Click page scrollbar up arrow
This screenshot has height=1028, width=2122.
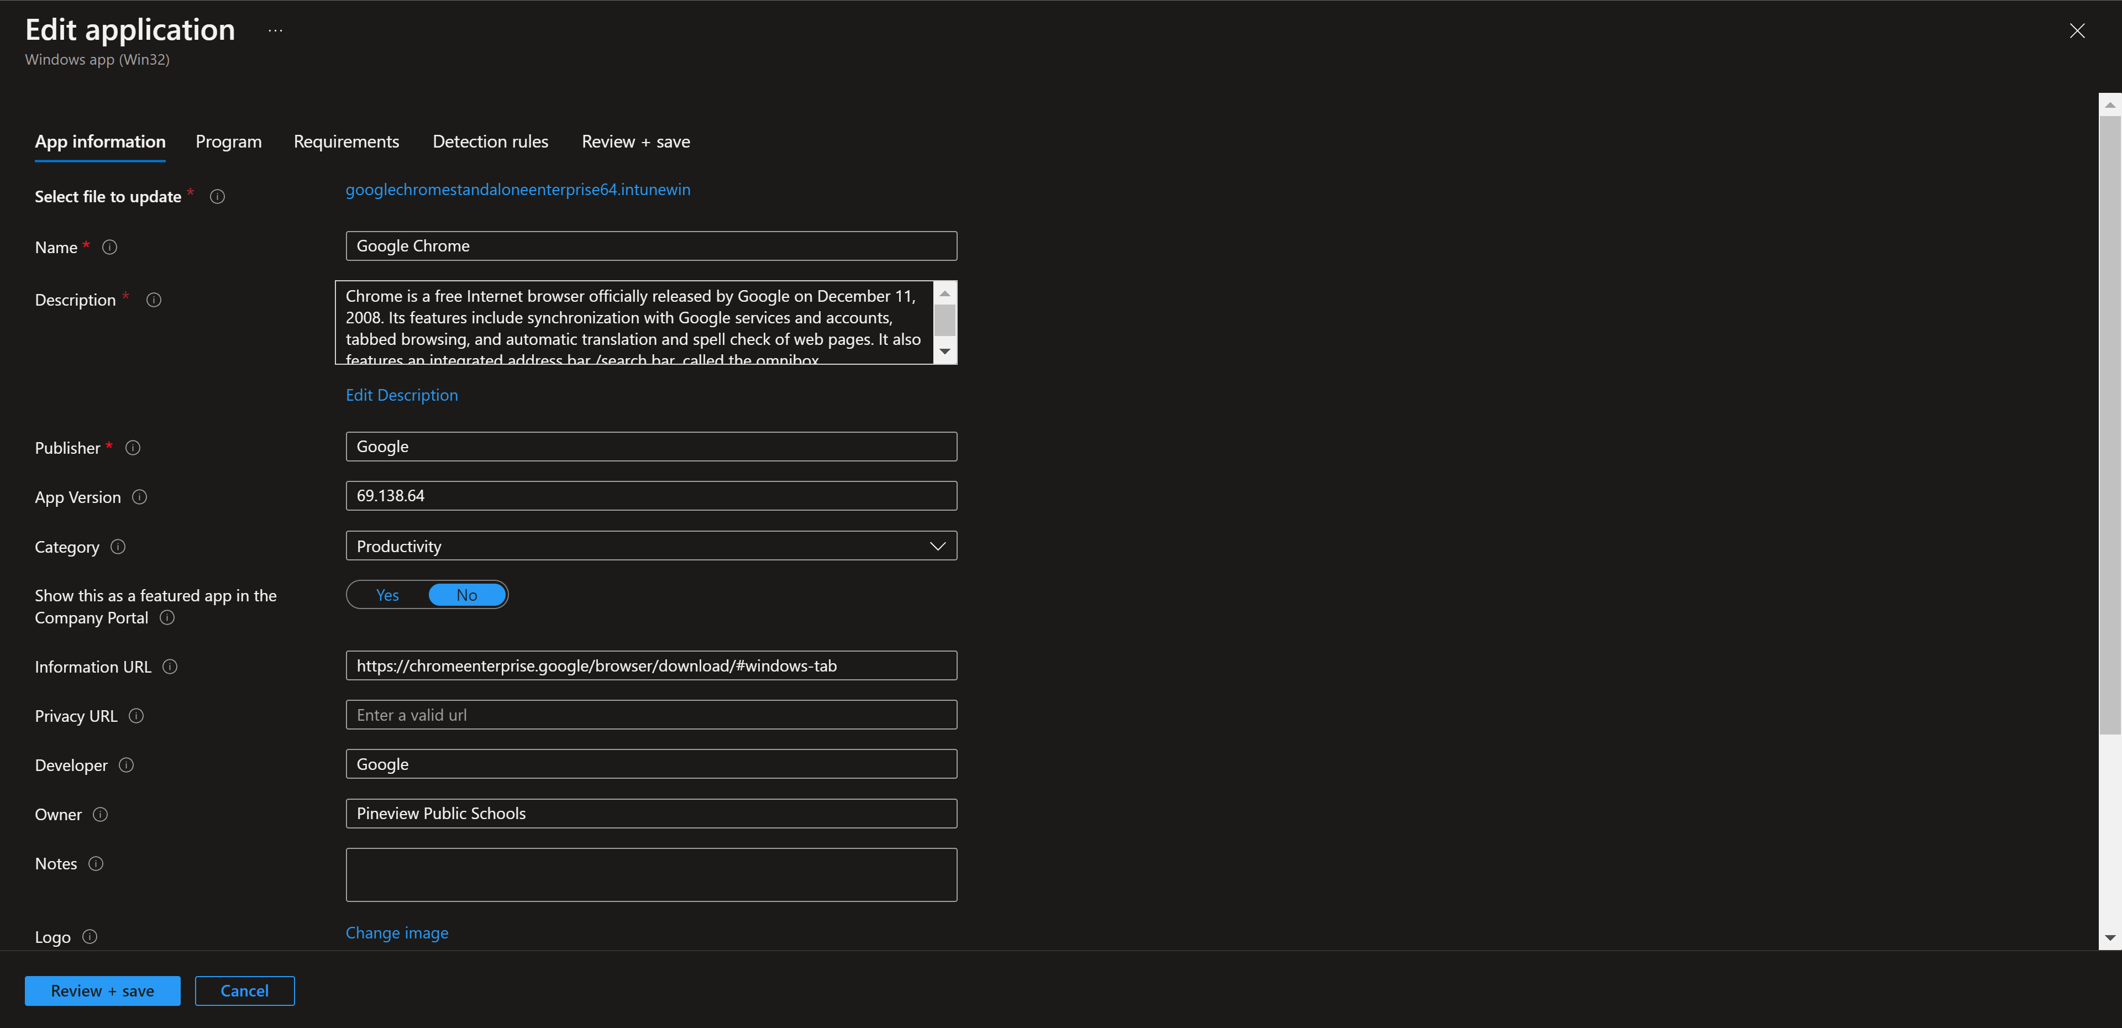coord(2110,104)
